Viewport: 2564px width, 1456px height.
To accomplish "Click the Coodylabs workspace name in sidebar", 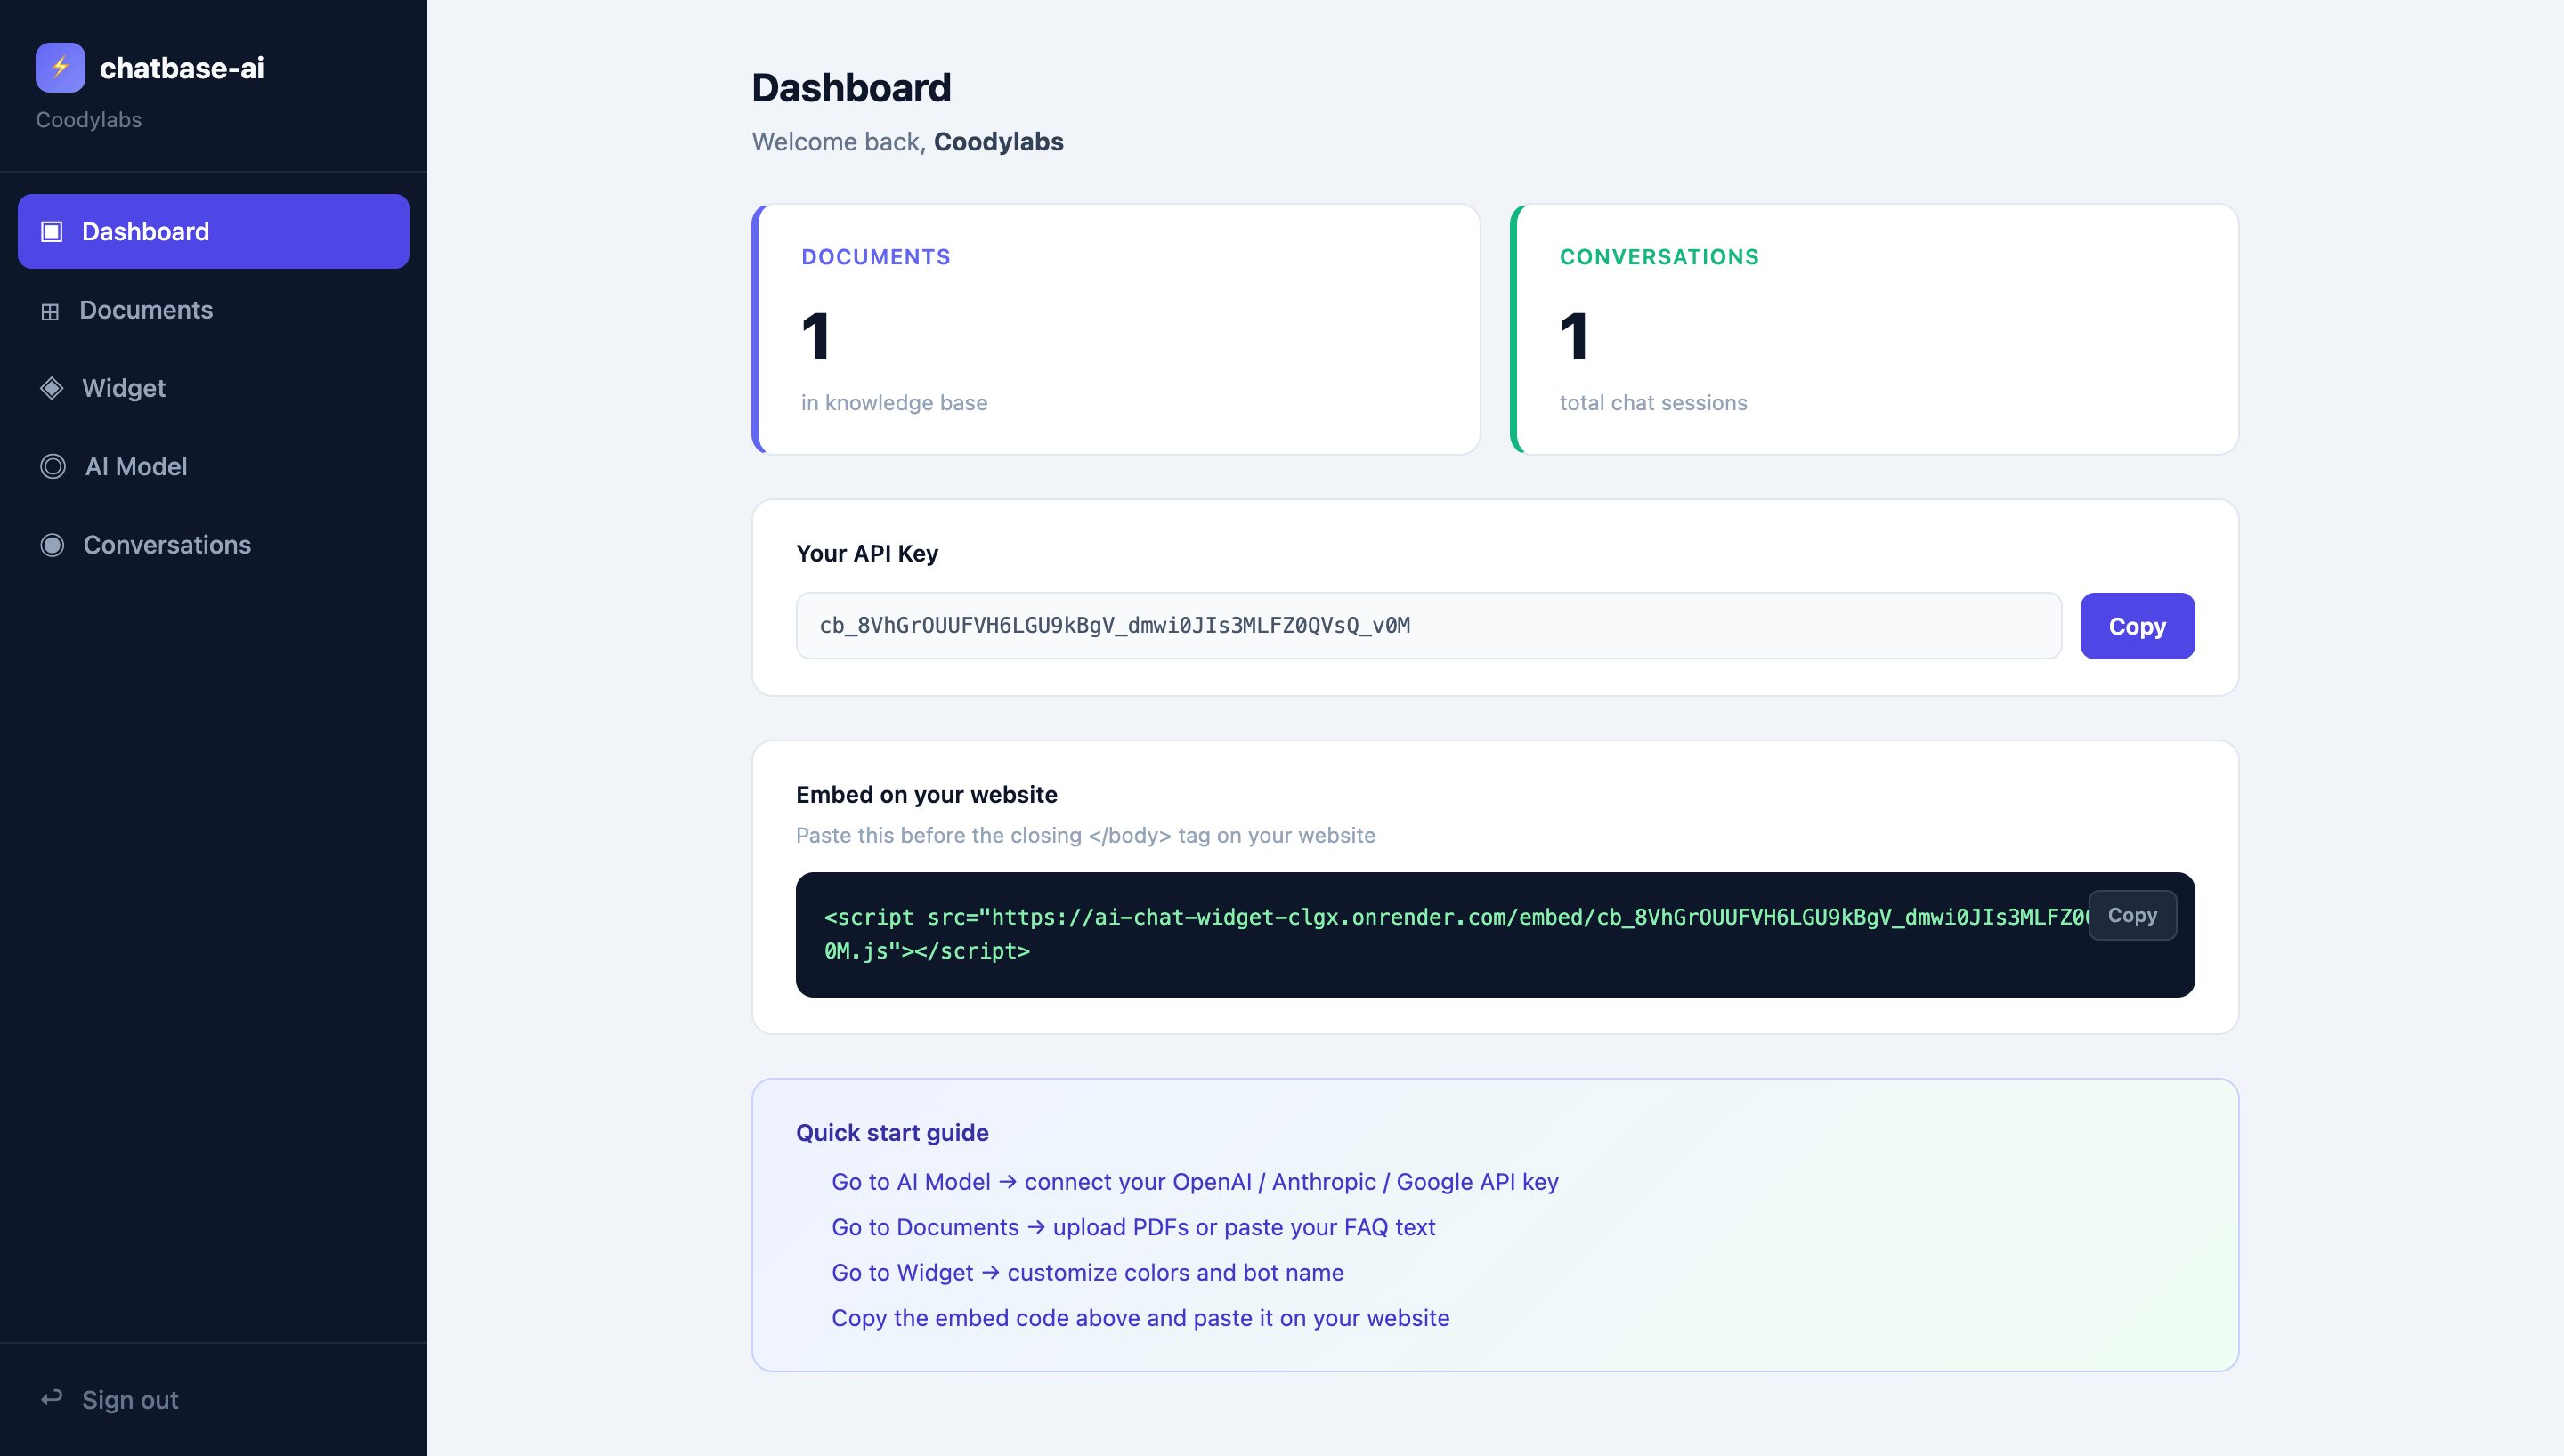I will pos(89,120).
